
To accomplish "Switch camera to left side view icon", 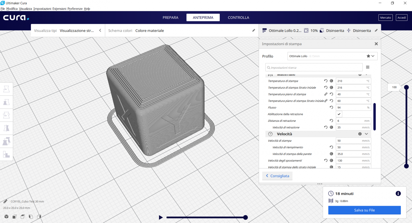I will point(31,216).
